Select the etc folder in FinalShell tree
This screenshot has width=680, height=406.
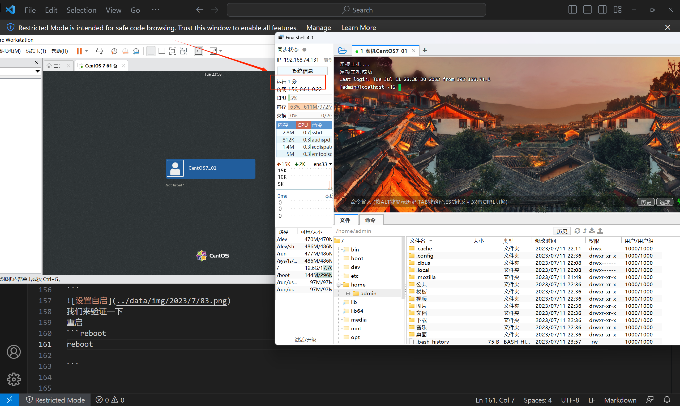pyautogui.click(x=354, y=276)
